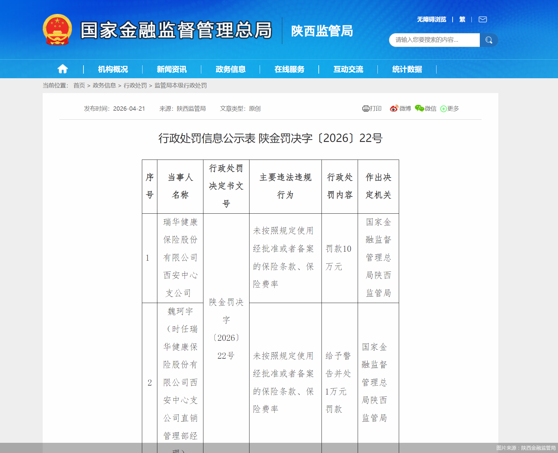Click 无障碍浏览 accessibility link

coord(431,19)
